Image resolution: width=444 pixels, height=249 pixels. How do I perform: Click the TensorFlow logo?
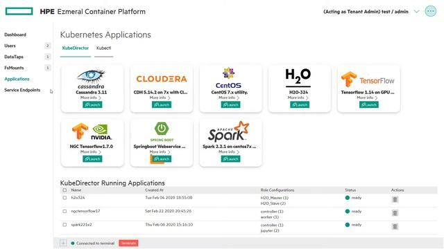368,80
